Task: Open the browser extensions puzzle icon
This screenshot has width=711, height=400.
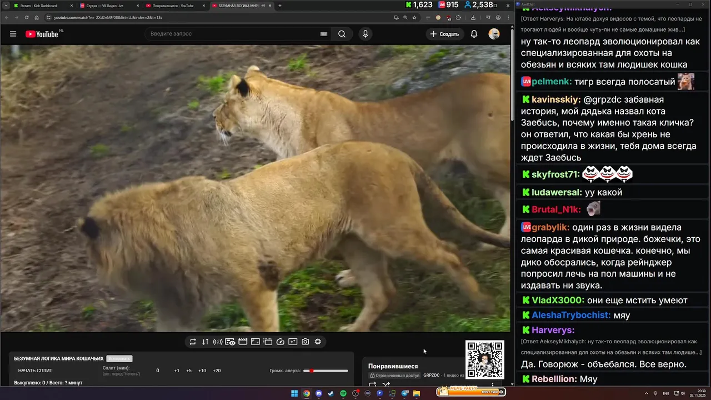Action: pos(458,17)
